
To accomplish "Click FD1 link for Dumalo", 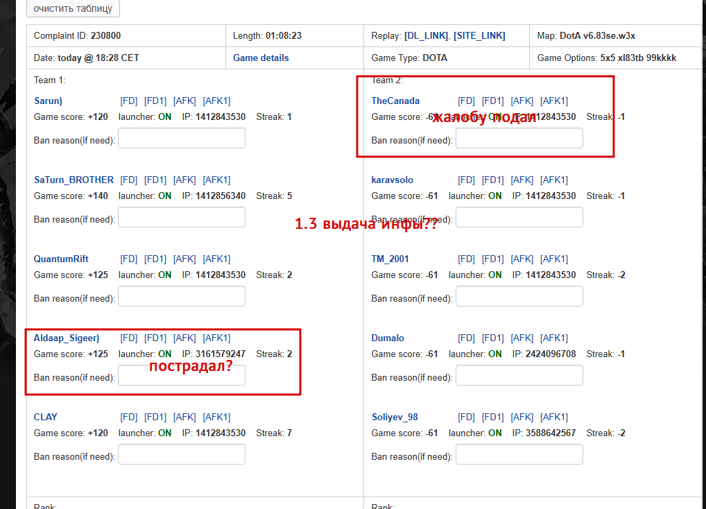I will [493, 338].
